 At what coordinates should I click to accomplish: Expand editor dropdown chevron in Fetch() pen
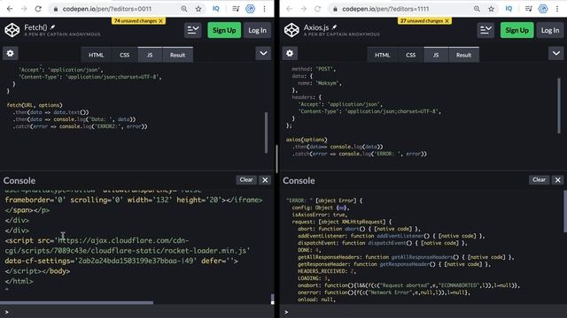263,54
